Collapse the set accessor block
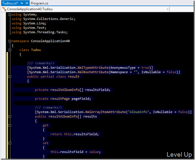 [x=10, y=143]
